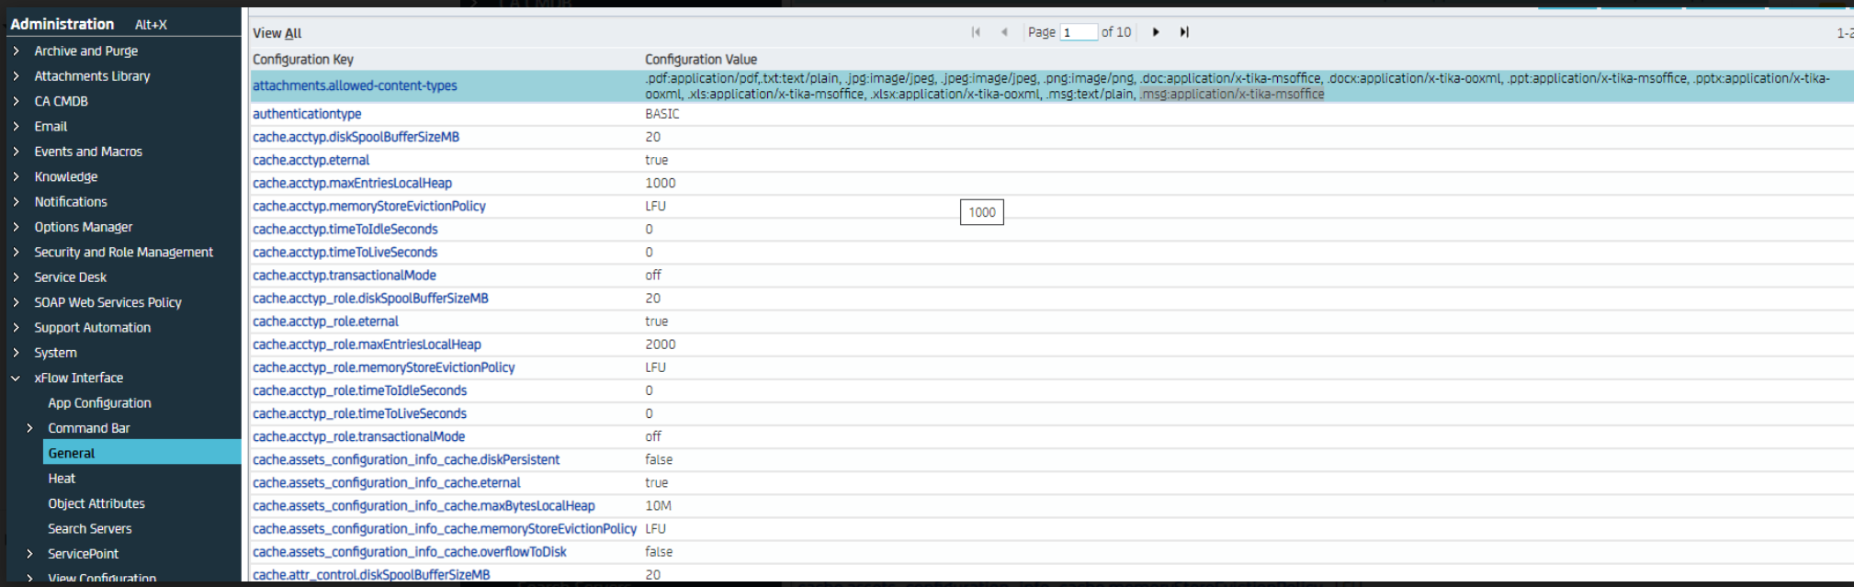Screen dimensions: 1854x587
Task: Expand Email node
Action: click(x=16, y=127)
